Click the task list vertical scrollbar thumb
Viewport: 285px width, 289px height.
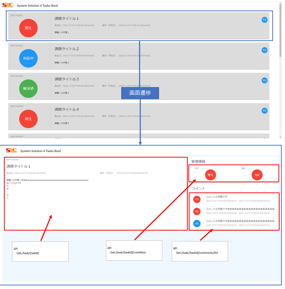(280, 30)
